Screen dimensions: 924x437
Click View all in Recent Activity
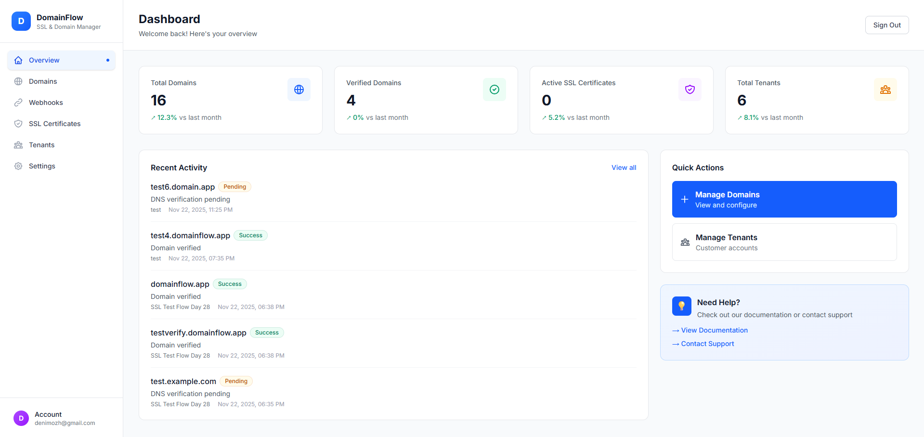point(624,167)
